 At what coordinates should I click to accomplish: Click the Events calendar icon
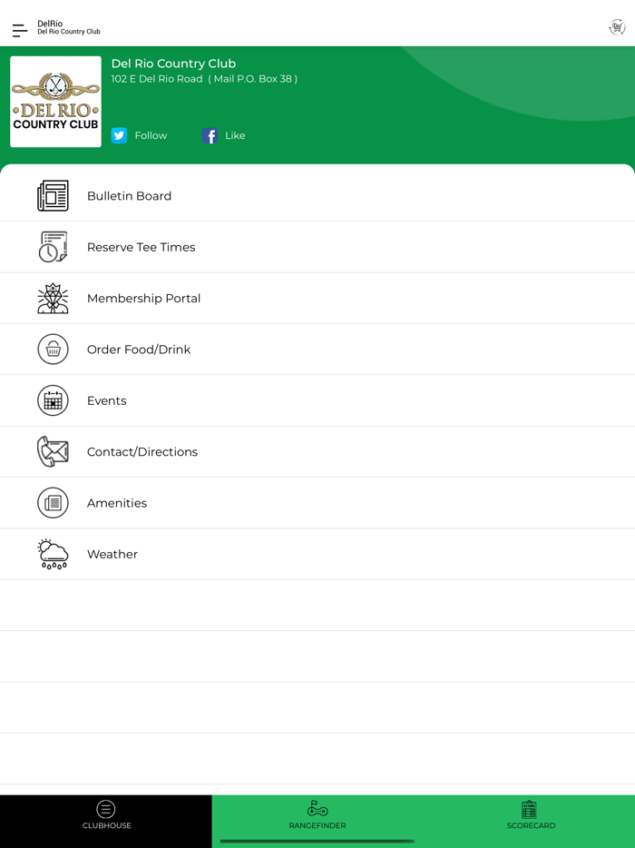click(x=53, y=400)
